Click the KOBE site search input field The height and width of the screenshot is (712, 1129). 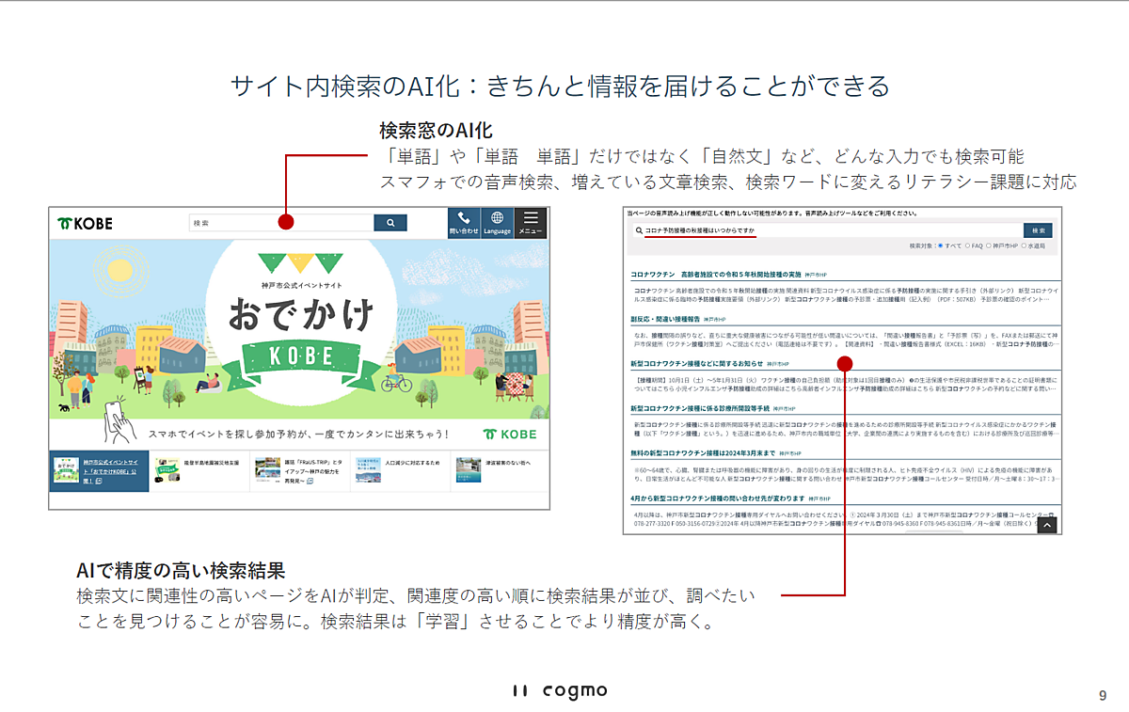280,223
